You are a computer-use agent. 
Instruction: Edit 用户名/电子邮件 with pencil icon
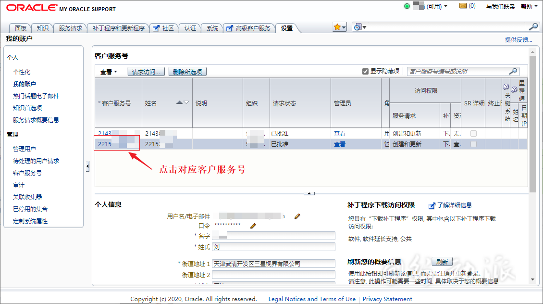tap(297, 216)
